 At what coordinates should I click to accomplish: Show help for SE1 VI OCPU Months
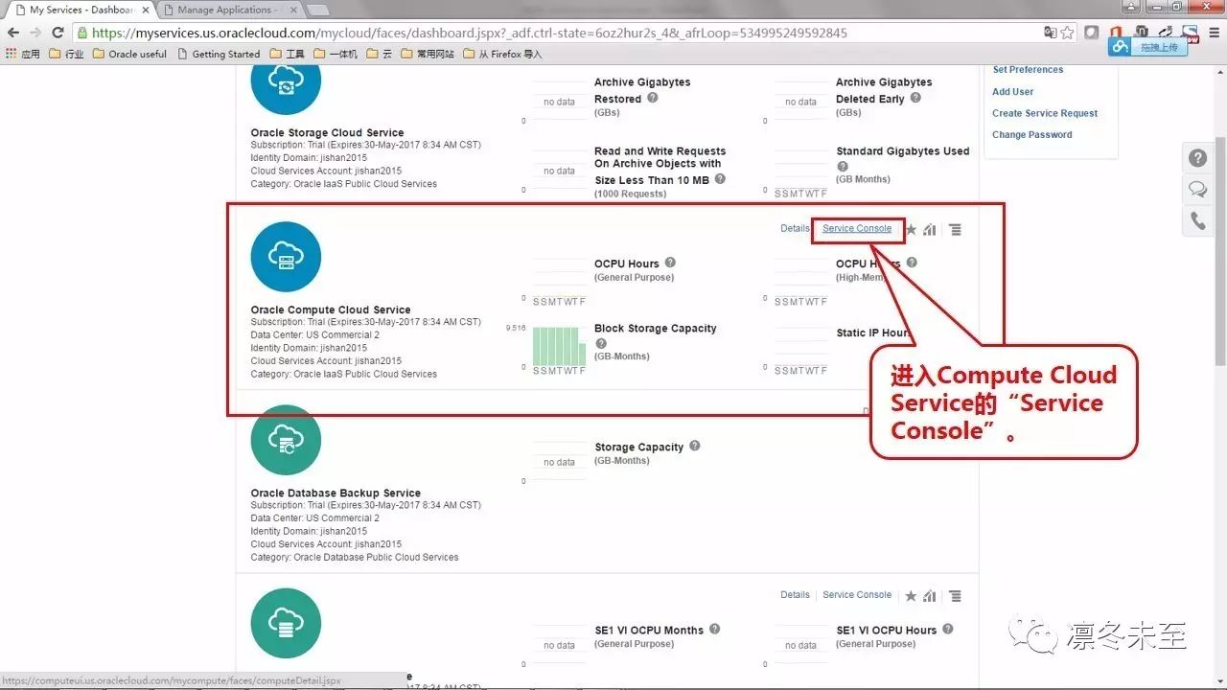tap(714, 629)
